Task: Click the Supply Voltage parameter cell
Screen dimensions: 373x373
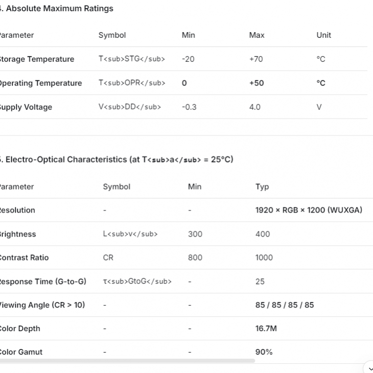Action: (x=26, y=107)
